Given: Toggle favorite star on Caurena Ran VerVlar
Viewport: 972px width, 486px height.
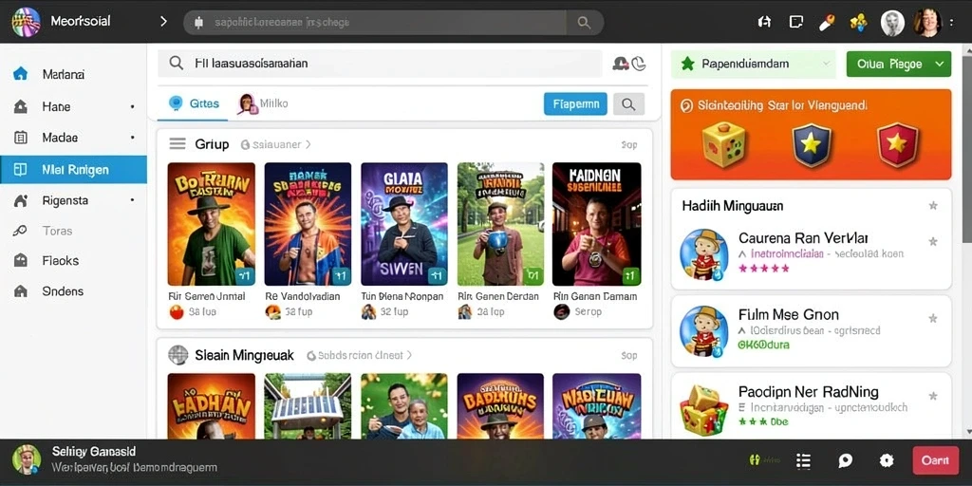Looking at the screenshot, I should (932, 241).
